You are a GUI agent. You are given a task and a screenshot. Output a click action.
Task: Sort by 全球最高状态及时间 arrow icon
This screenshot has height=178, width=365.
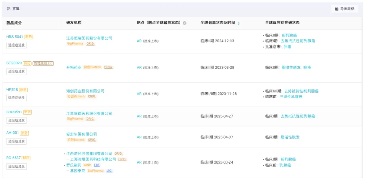coord(239,23)
